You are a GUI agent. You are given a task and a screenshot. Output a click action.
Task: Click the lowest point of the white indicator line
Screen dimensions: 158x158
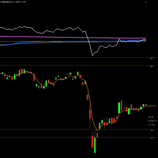[92, 56]
